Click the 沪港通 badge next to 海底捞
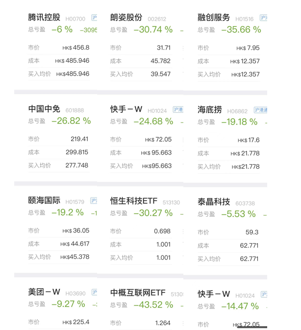Image resolution: width=301 pixels, height=330 pixels. click(261, 110)
